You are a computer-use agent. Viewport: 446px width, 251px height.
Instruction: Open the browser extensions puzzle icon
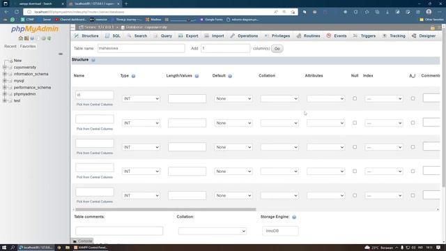(x=367, y=12)
